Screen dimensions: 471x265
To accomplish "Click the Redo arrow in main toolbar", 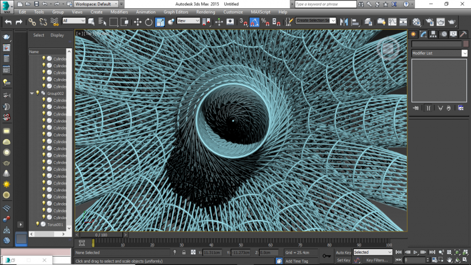I will (x=19, y=22).
